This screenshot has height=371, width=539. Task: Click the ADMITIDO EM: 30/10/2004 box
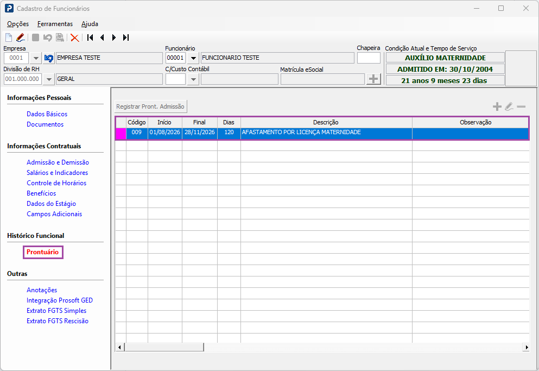click(445, 69)
